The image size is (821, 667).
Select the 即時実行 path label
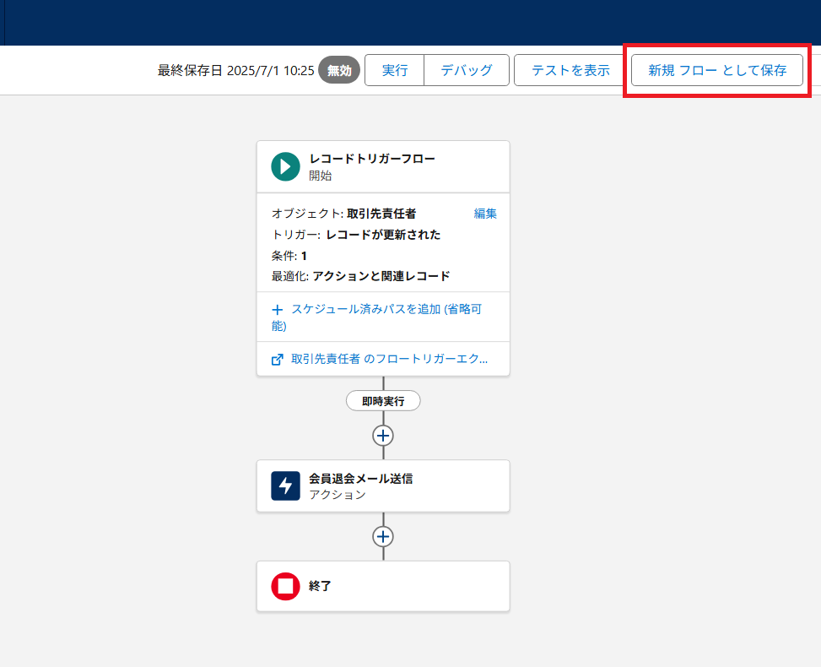point(383,401)
